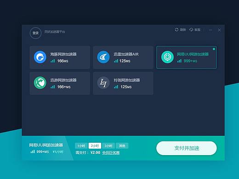Viewport: 239px width, 179px height.
Task: Click signal bars icon in 迅雷加速器AIR card
Action: [116, 61]
